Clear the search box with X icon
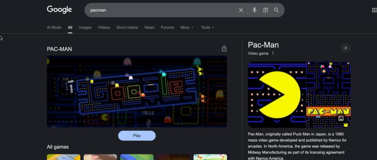Viewport: 377px width, 160px height. coord(241,10)
